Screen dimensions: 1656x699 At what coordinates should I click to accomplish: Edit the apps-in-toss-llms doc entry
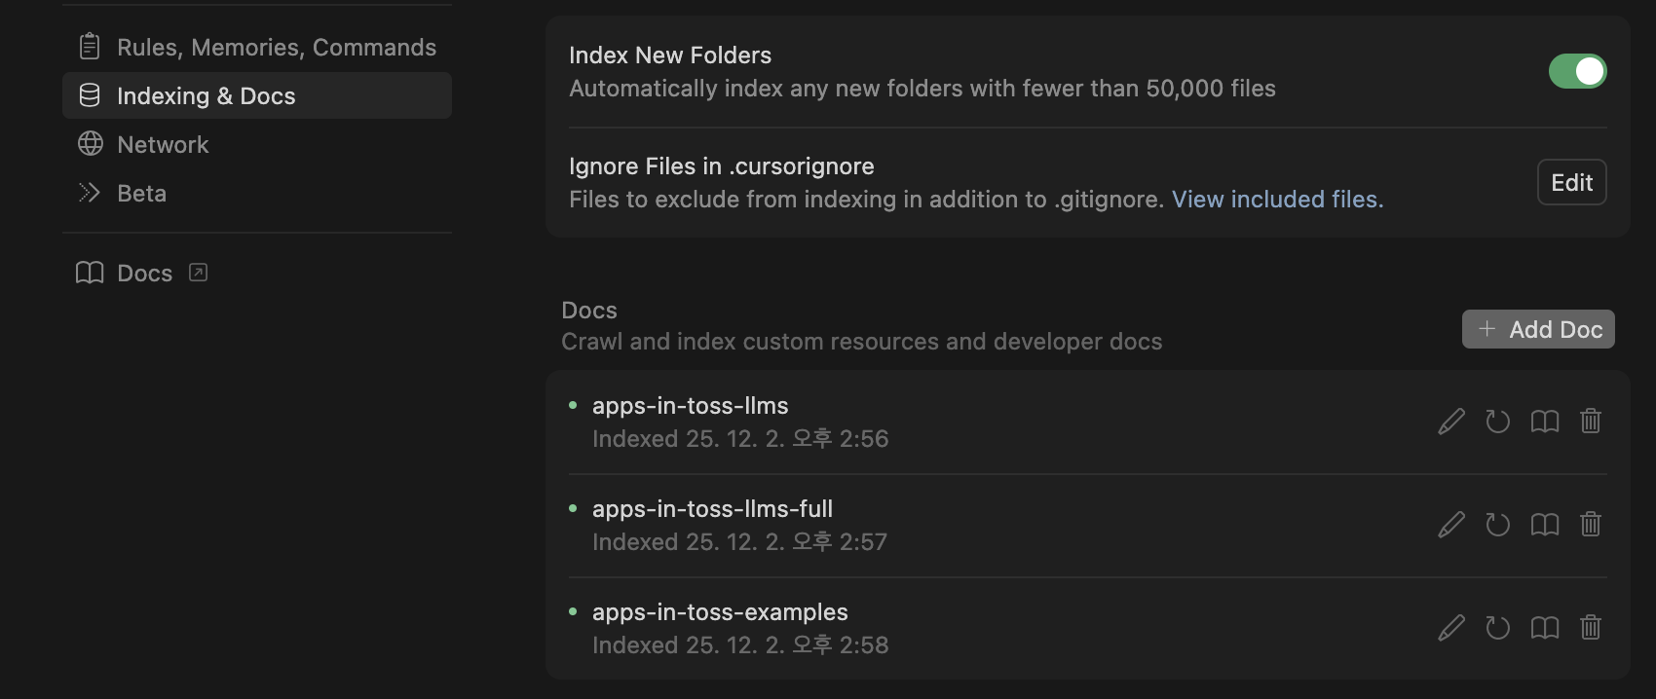tap(1451, 422)
